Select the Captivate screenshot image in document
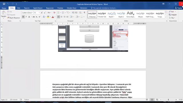This screenshot has width=183, height=103. pos(93,39)
